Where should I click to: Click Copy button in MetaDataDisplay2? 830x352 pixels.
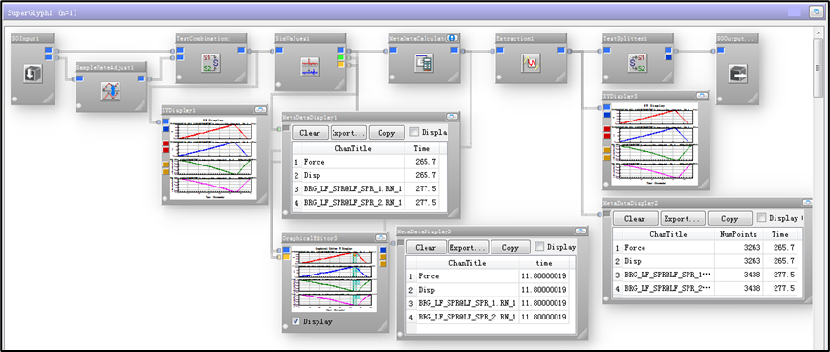[730, 219]
